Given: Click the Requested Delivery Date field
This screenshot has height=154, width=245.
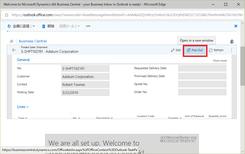Looking at the screenshot, I should pos(202,68).
